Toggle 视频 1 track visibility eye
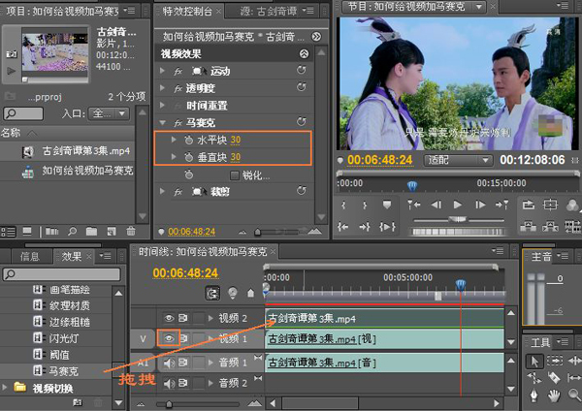Screen dimensions: 582x411 pyautogui.click(x=169, y=338)
